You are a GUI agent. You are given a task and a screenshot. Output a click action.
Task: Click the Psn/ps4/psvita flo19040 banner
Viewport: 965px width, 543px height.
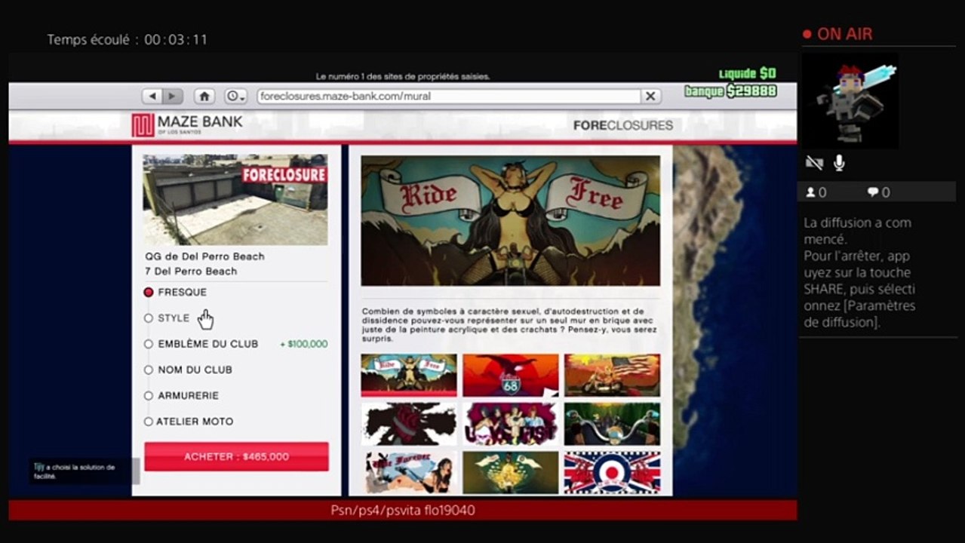click(x=403, y=511)
